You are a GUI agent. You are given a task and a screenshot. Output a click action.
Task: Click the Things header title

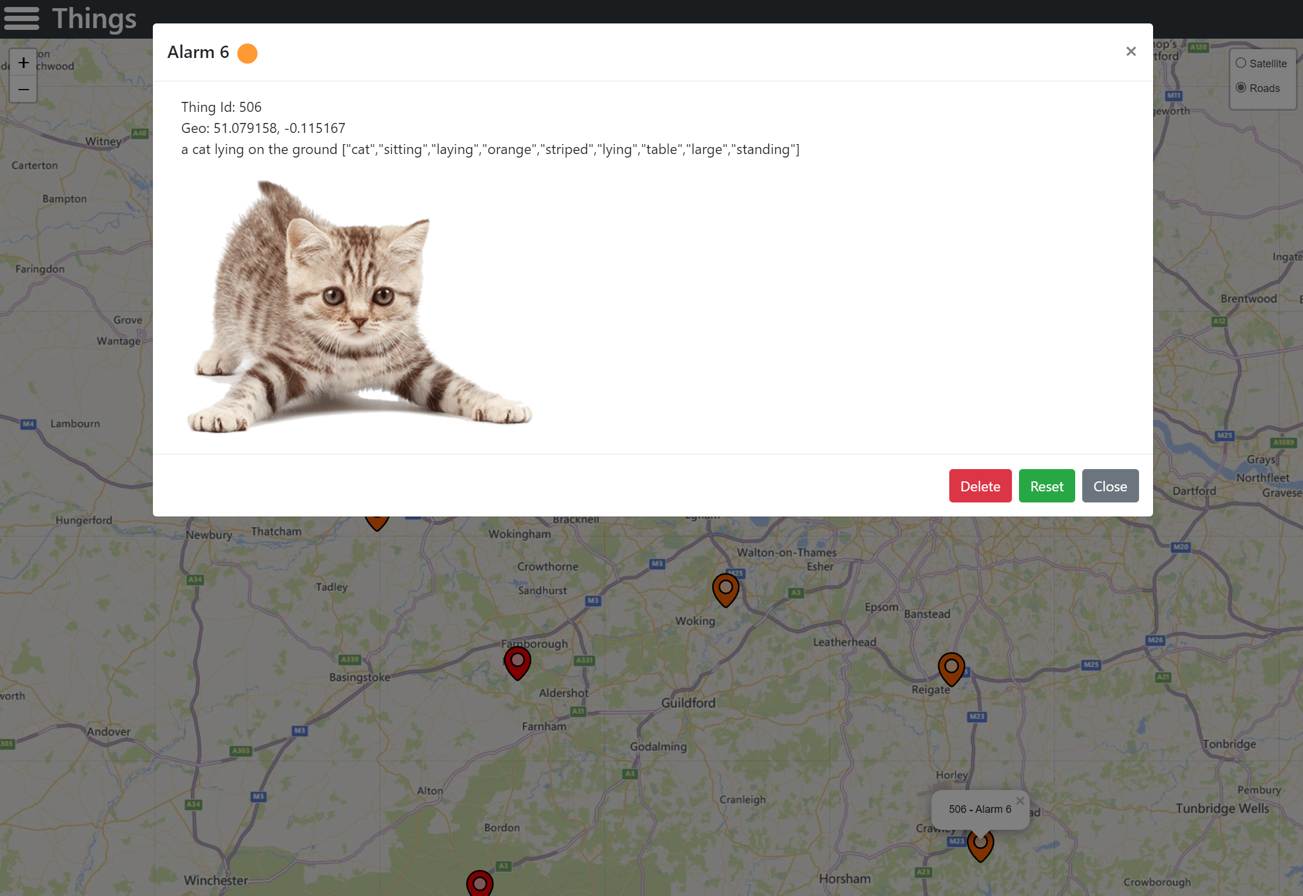pyautogui.click(x=94, y=18)
